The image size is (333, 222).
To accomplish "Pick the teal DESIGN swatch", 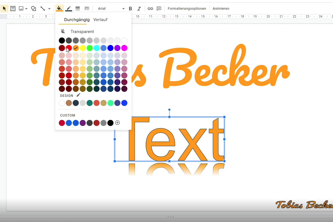I will click(90, 103).
